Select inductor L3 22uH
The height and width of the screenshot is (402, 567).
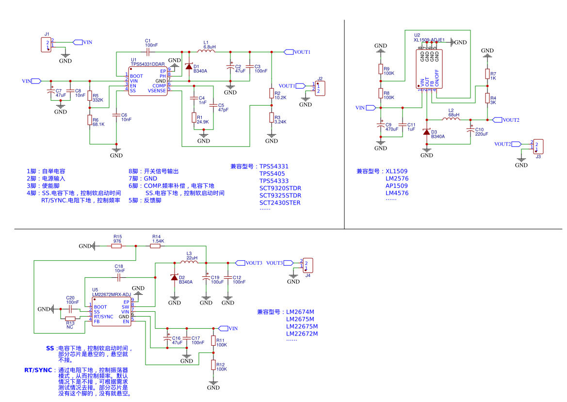point(189,262)
